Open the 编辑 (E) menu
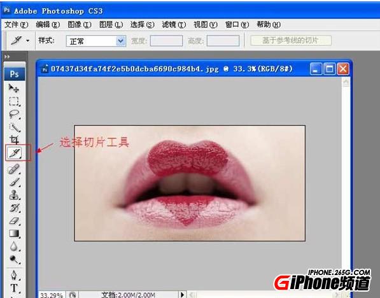Viewport: 380px width, 298px height. click(x=48, y=24)
